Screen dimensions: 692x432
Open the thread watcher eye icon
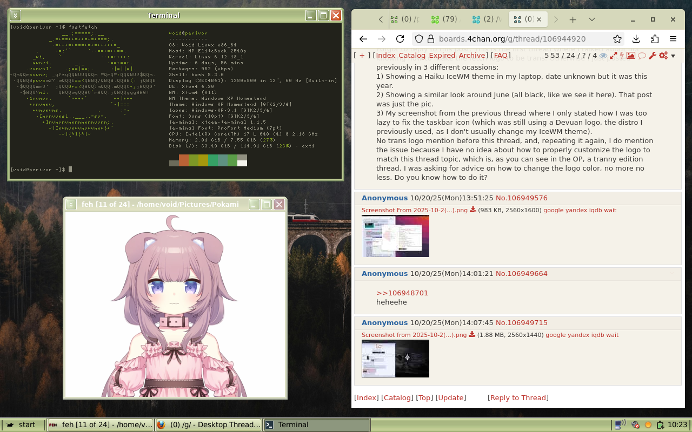(x=603, y=56)
